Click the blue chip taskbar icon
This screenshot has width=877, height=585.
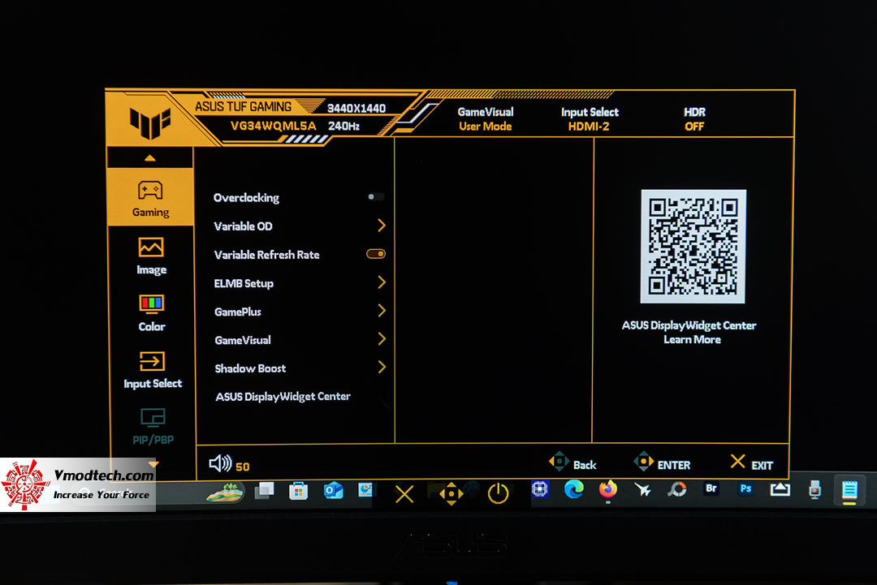click(x=540, y=489)
